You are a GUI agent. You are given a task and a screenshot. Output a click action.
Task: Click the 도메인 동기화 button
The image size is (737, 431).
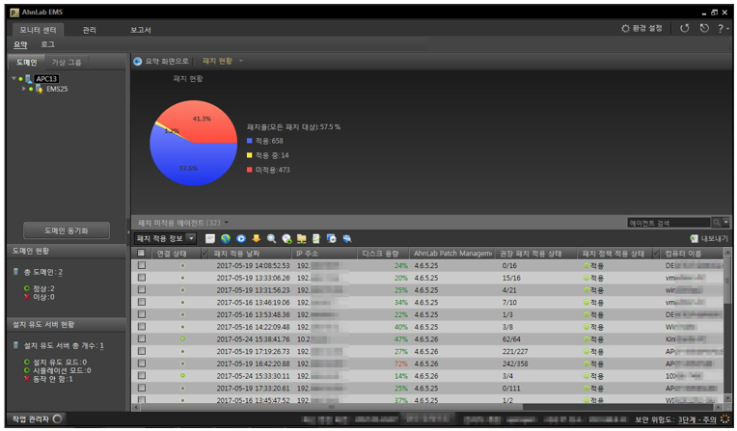pyautogui.click(x=67, y=230)
